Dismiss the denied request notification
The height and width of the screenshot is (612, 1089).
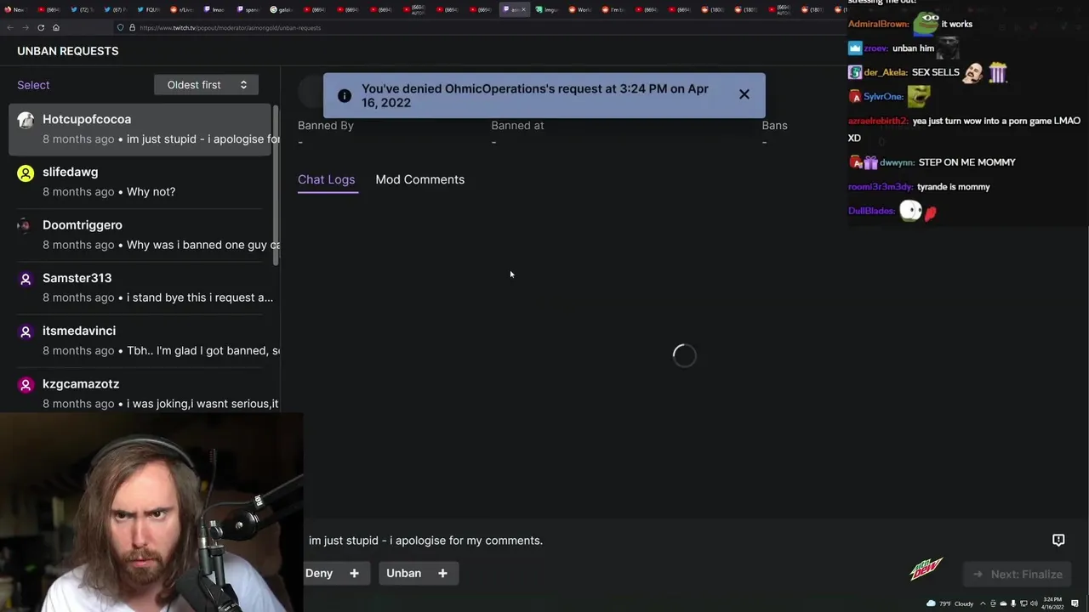[x=744, y=94]
